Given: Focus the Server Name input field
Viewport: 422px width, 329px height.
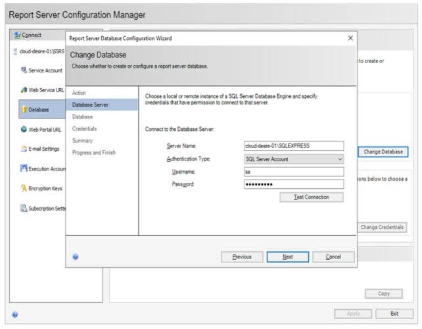Looking at the screenshot, I should (x=294, y=146).
